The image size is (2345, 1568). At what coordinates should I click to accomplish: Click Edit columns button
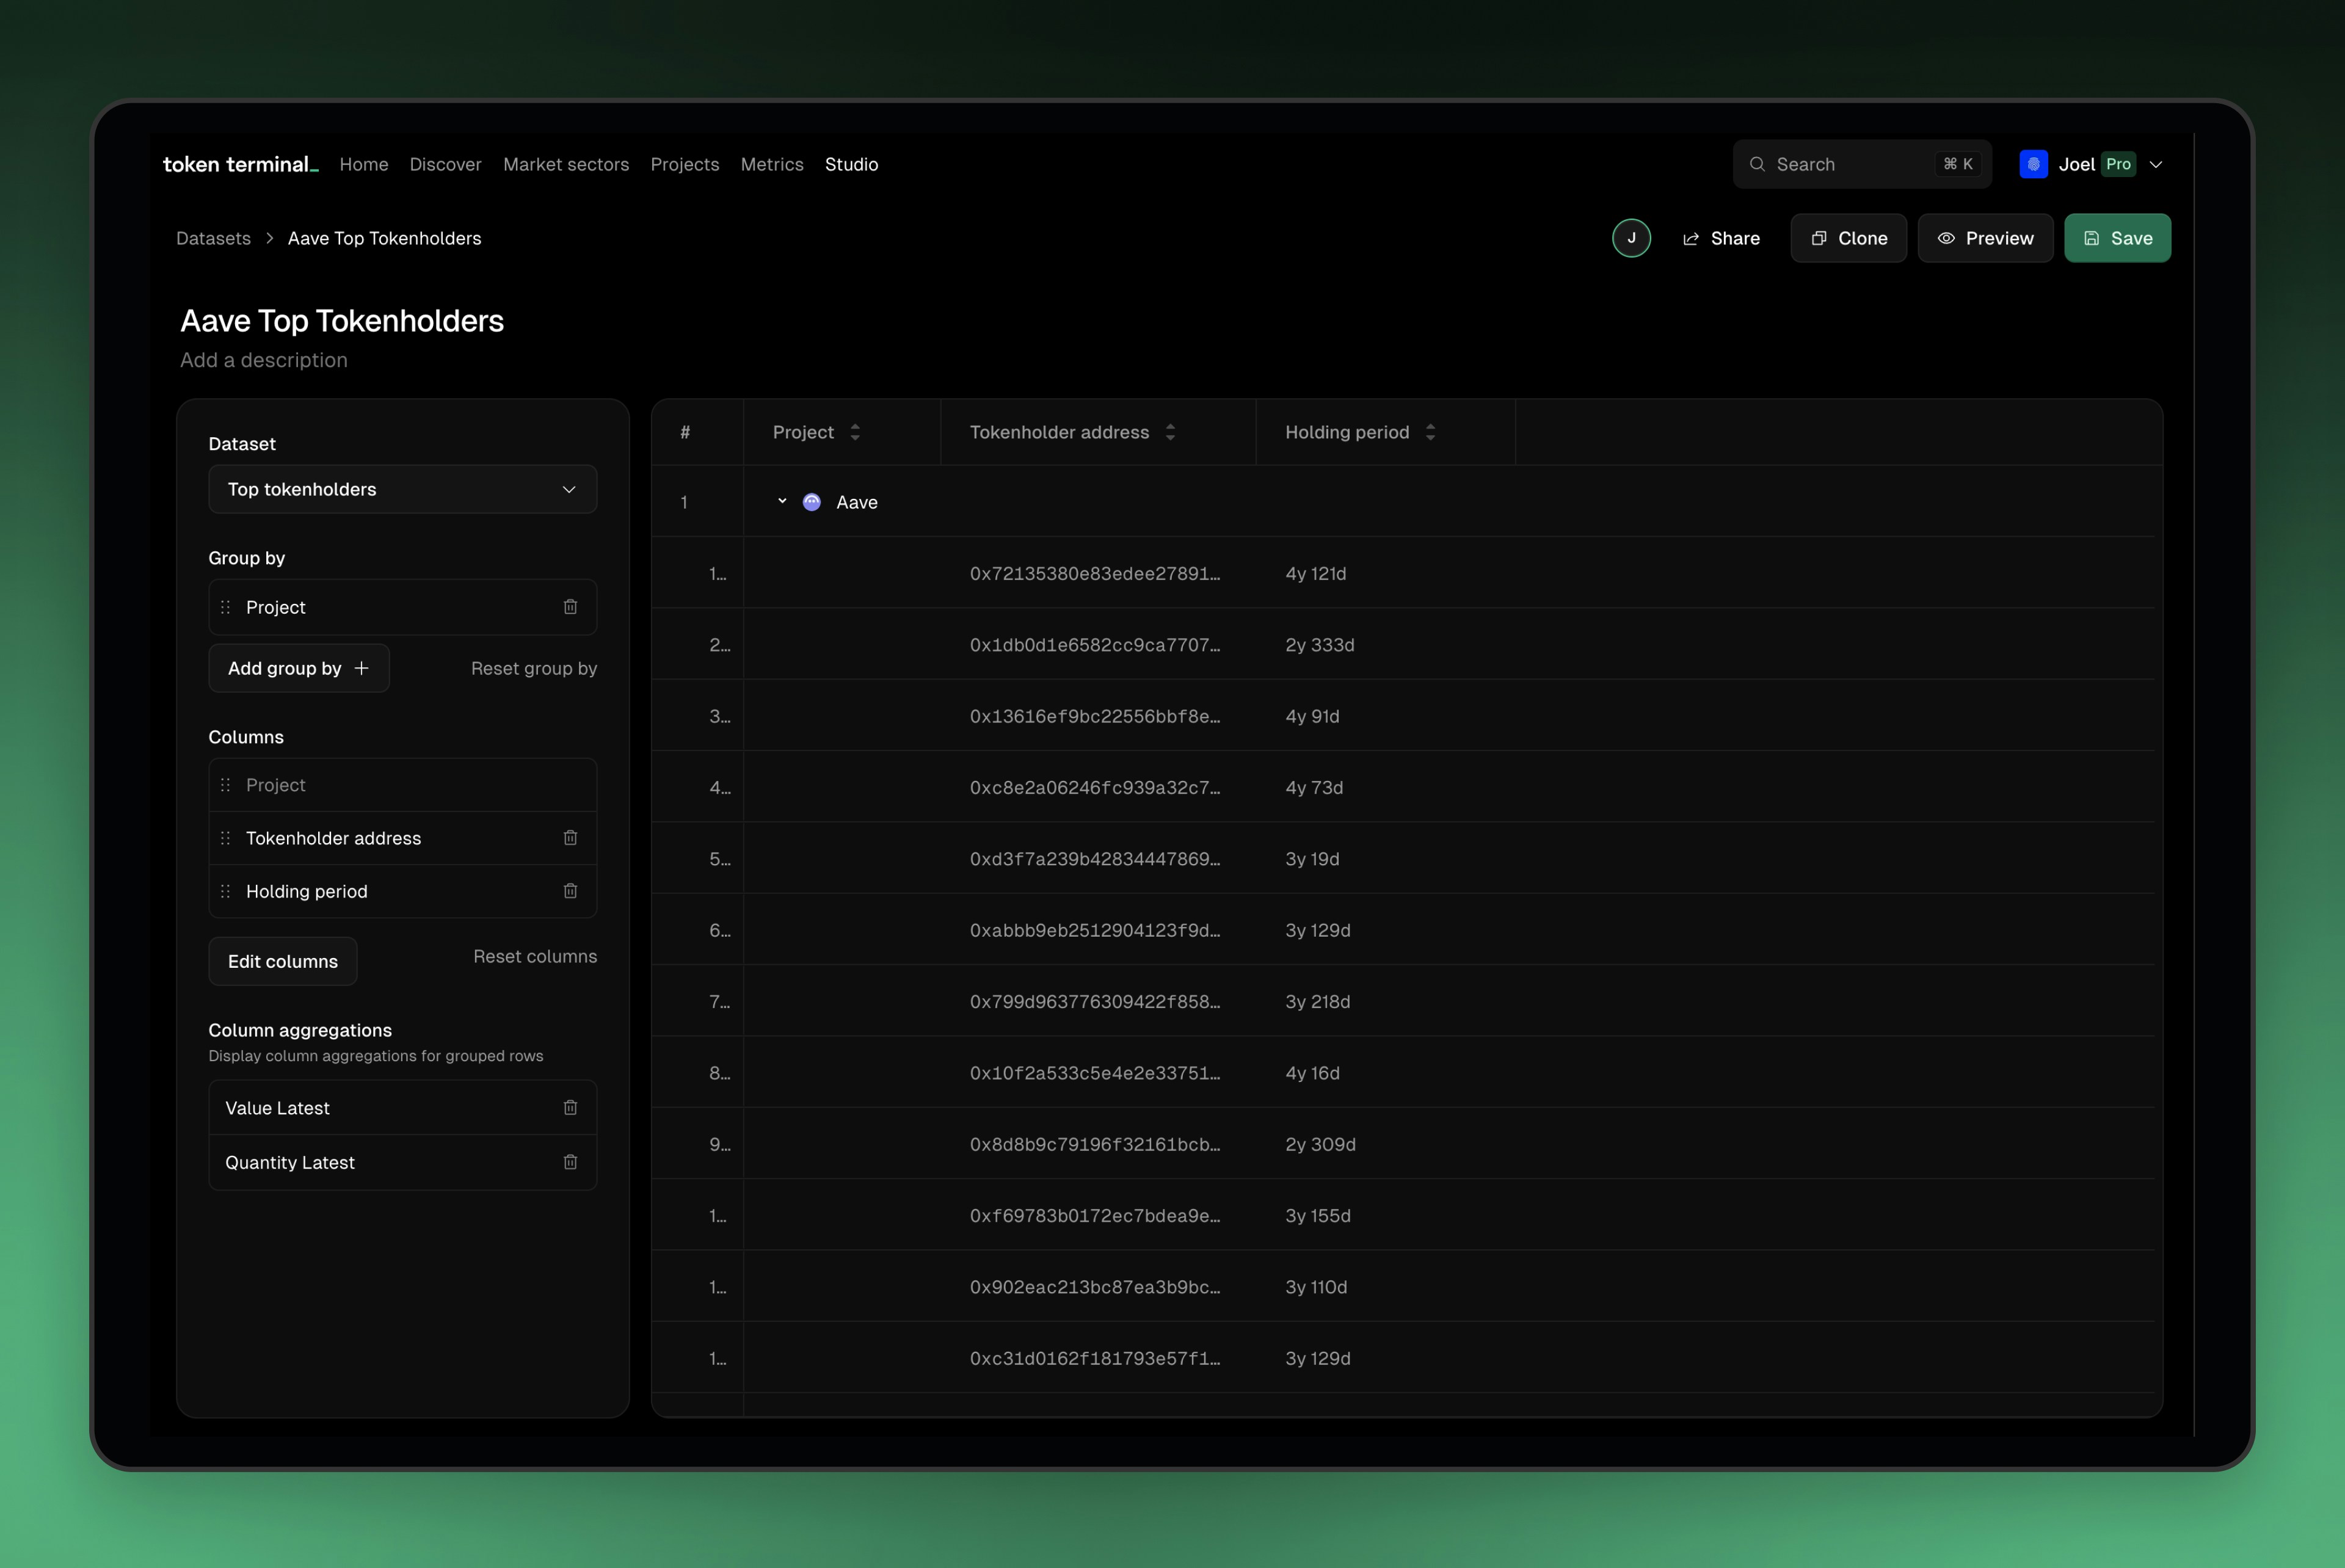(283, 961)
